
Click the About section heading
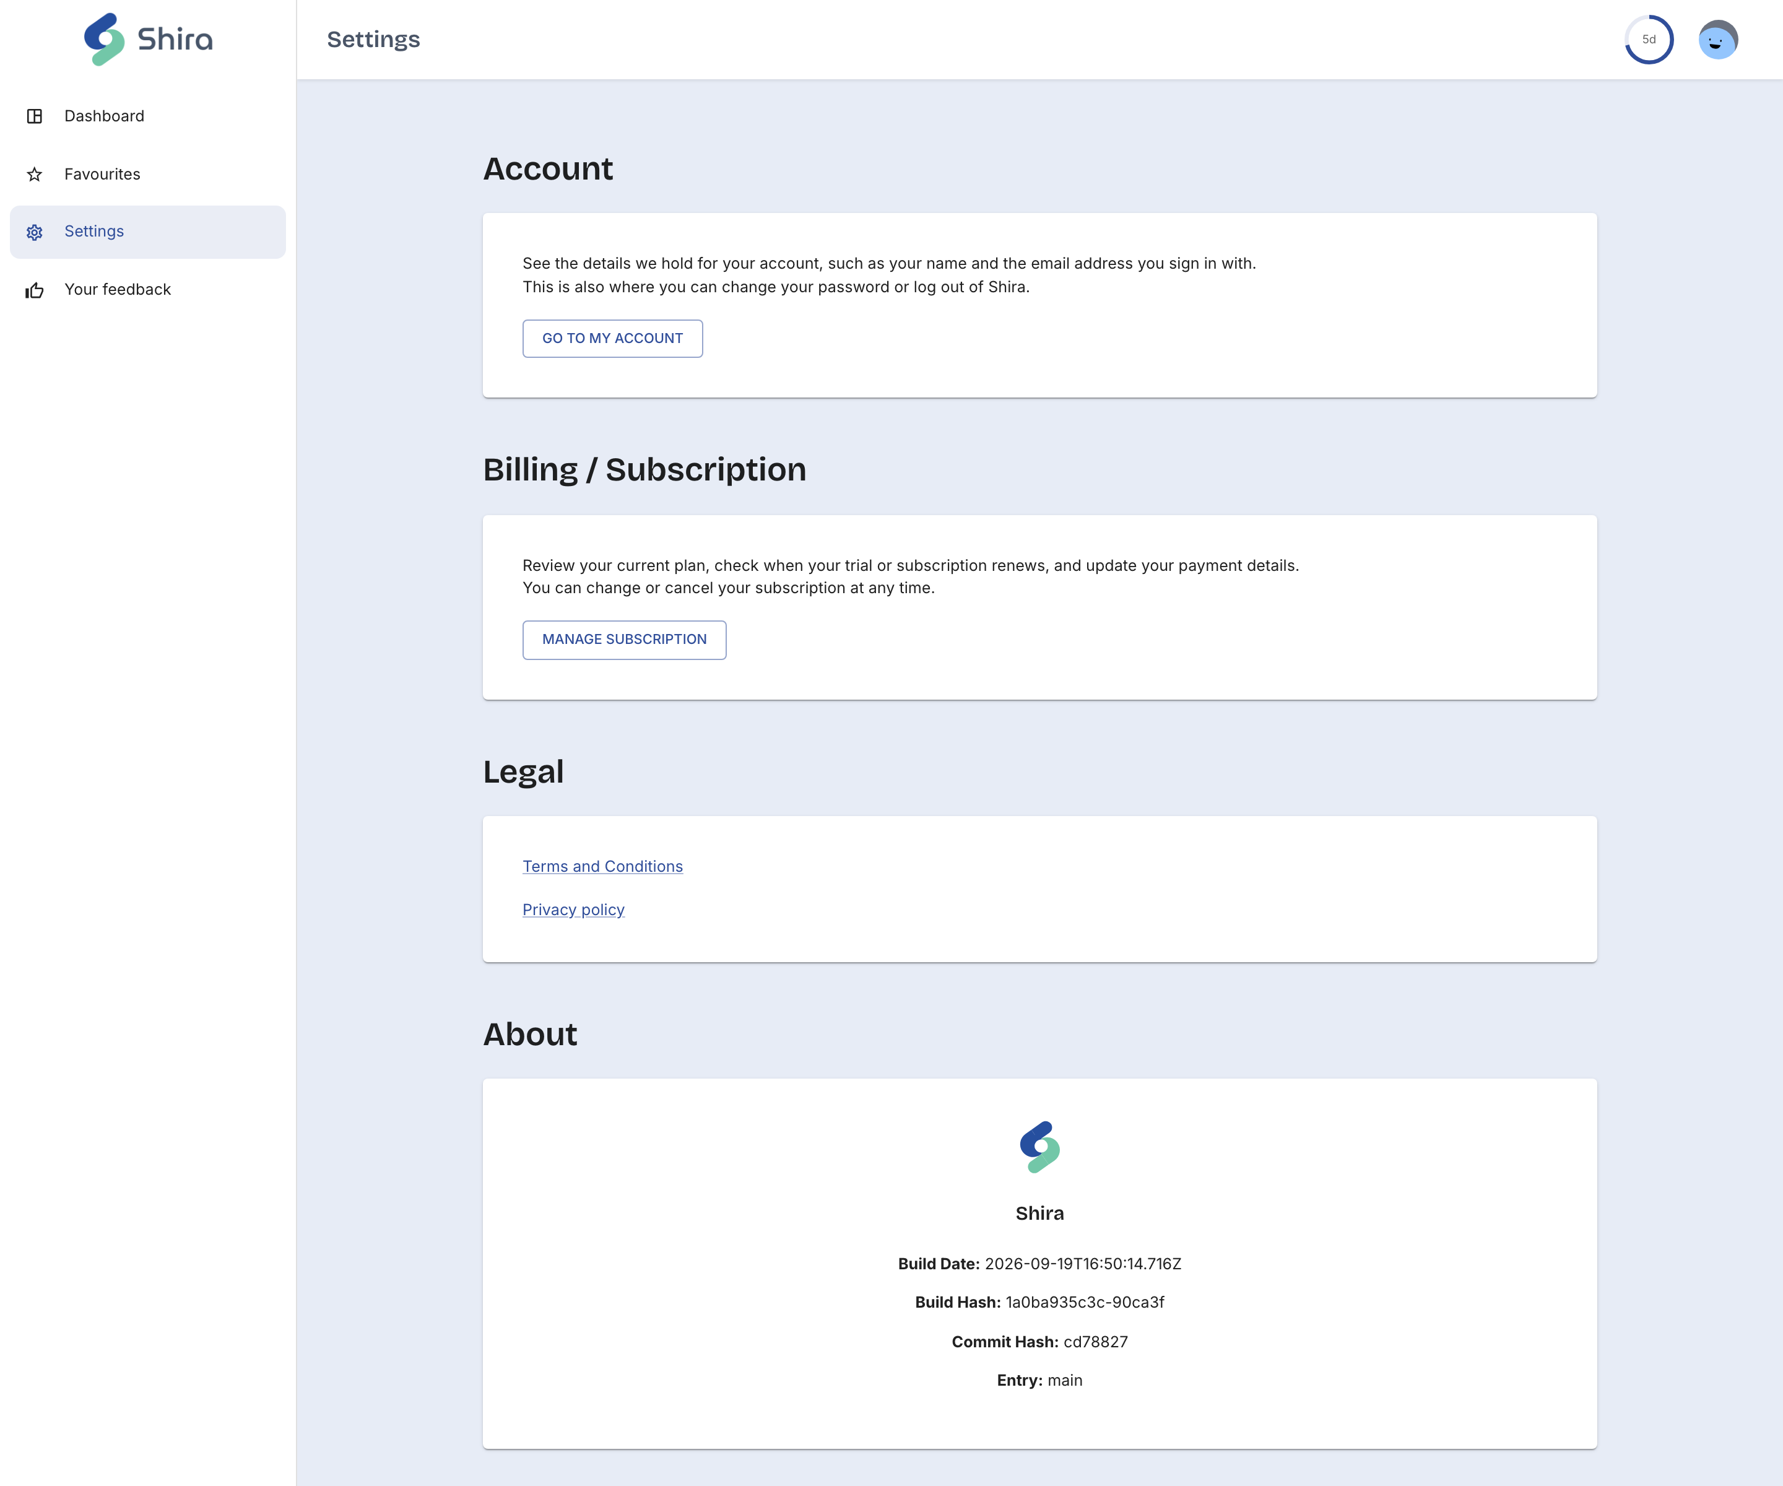[x=530, y=1034]
